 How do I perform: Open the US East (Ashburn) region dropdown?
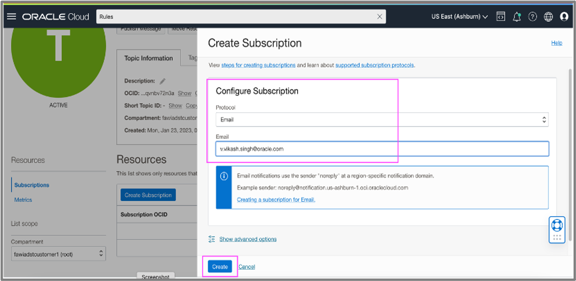point(460,16)
